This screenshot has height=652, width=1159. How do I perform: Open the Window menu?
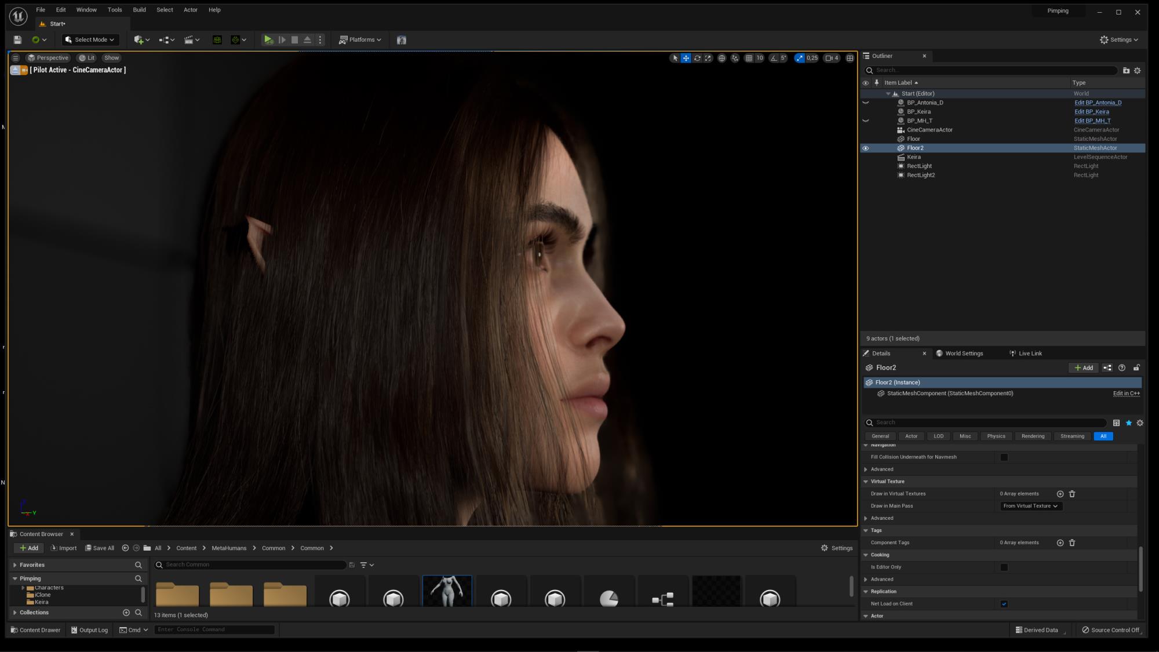coord(86,10)
